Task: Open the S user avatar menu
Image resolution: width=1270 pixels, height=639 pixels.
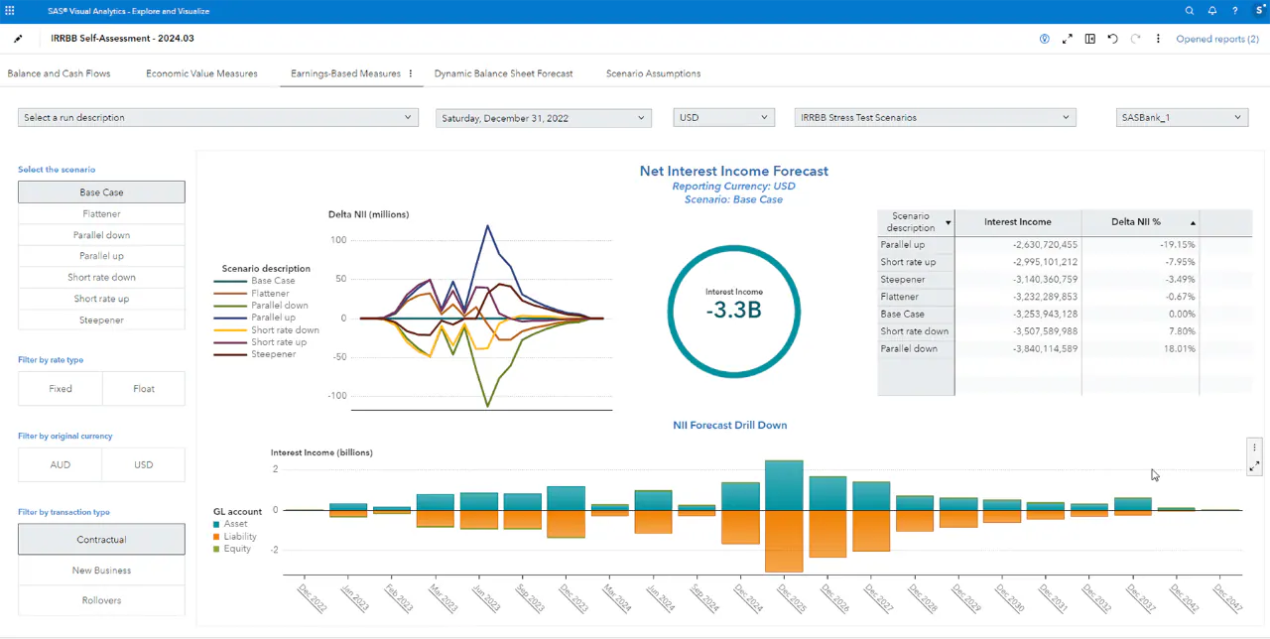Action: pyautogui.click(x=1257, y=11)
